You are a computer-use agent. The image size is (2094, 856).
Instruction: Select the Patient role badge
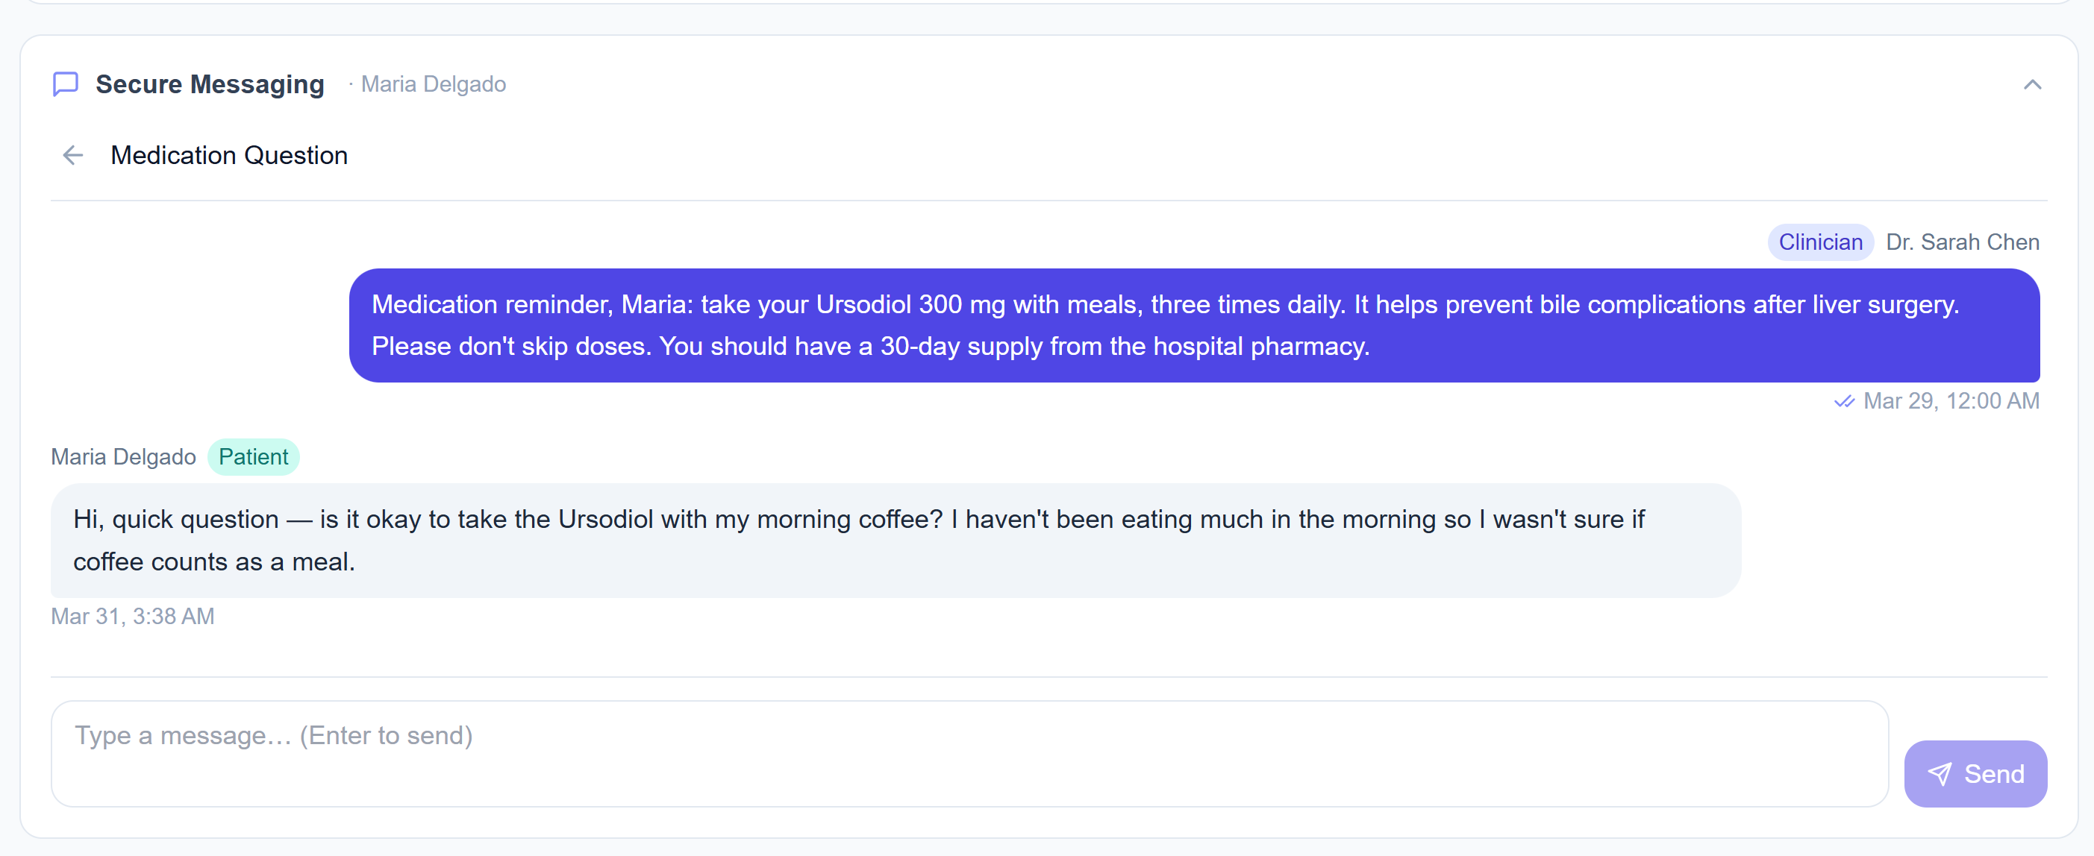[253, 456]
